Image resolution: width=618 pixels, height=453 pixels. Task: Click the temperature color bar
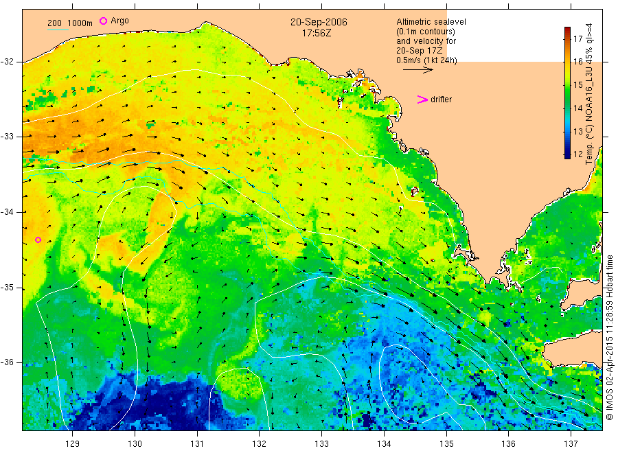[x=567, y=93]
